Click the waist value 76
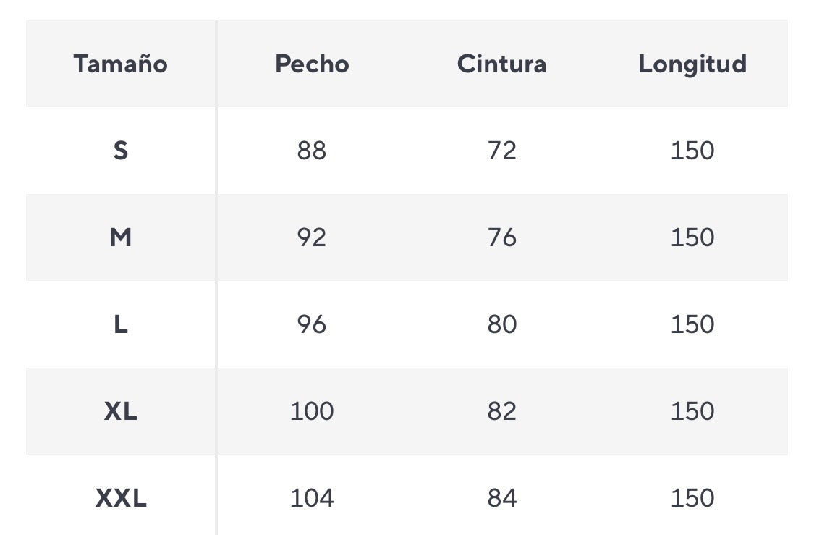The width and height of the screenshot is (814, 535). (501, 237)
